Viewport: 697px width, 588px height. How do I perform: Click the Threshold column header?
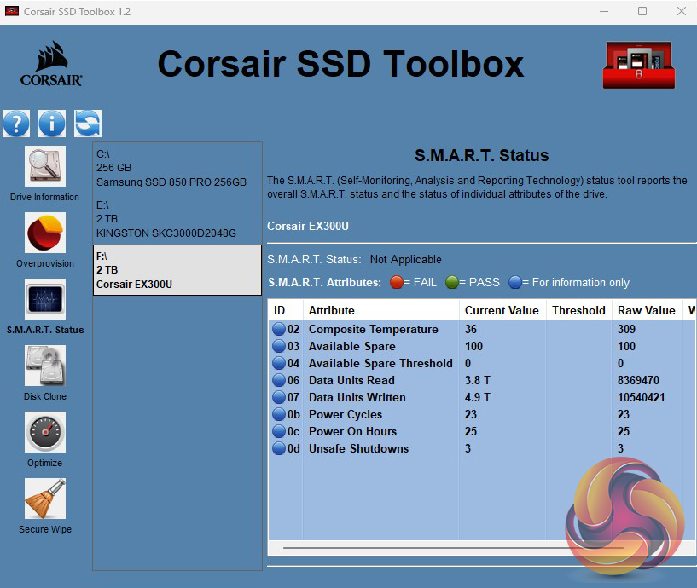point(578,310)
